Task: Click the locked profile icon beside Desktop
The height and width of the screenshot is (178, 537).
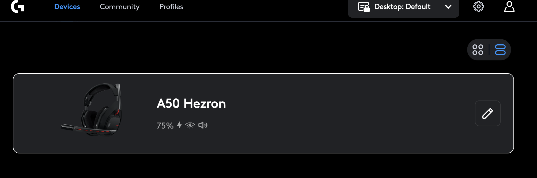Action: point(364,7)
